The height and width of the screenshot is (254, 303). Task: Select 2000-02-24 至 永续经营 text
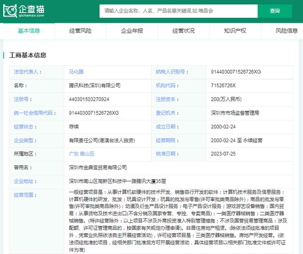[x=236, y=141]
